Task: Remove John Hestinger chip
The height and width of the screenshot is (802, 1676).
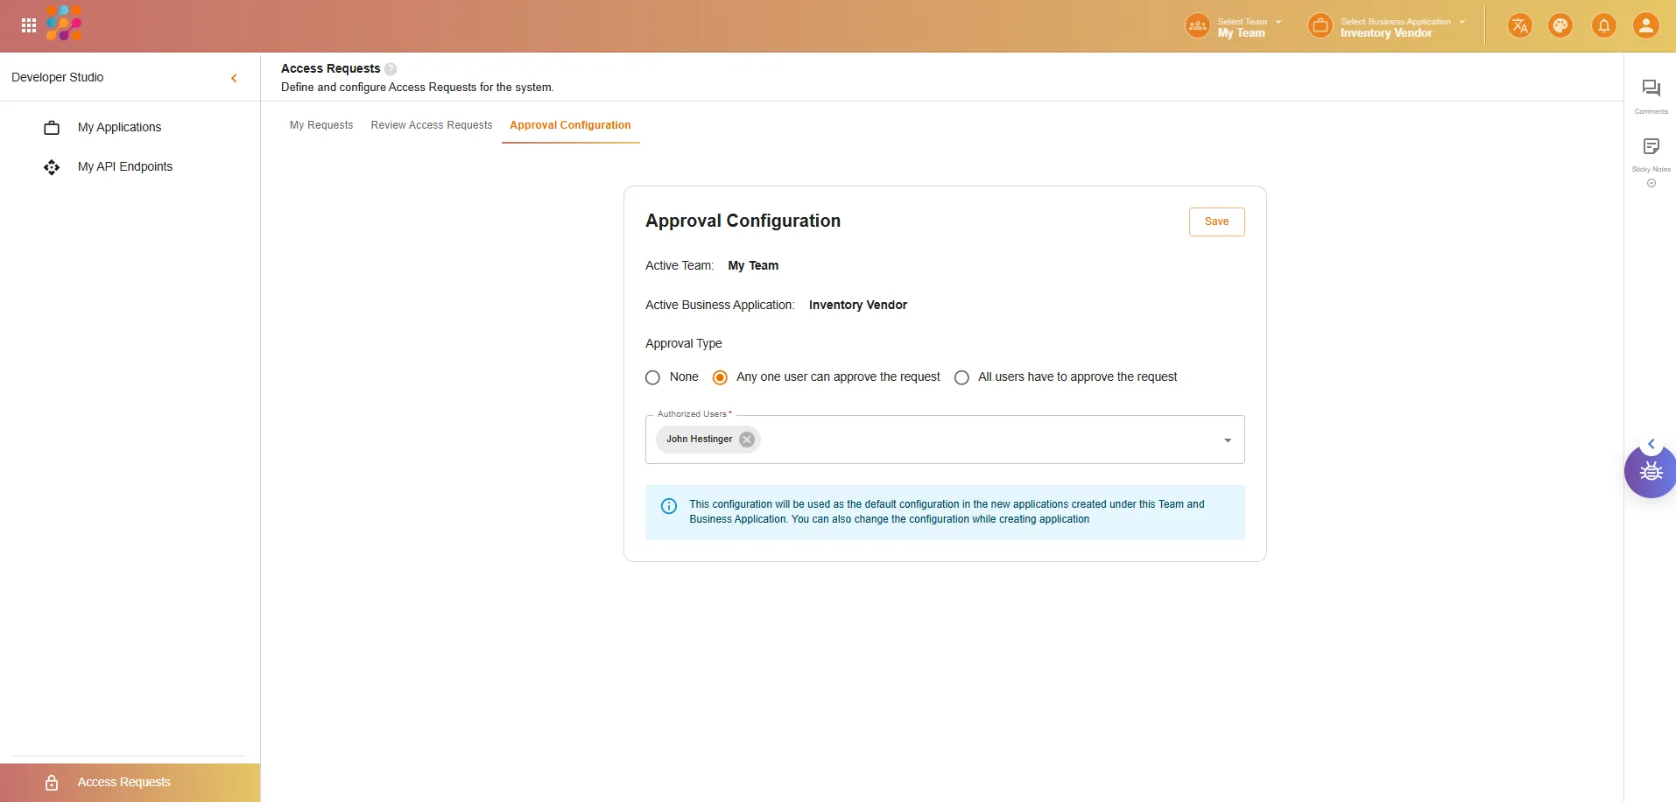Action: point(746,440)
